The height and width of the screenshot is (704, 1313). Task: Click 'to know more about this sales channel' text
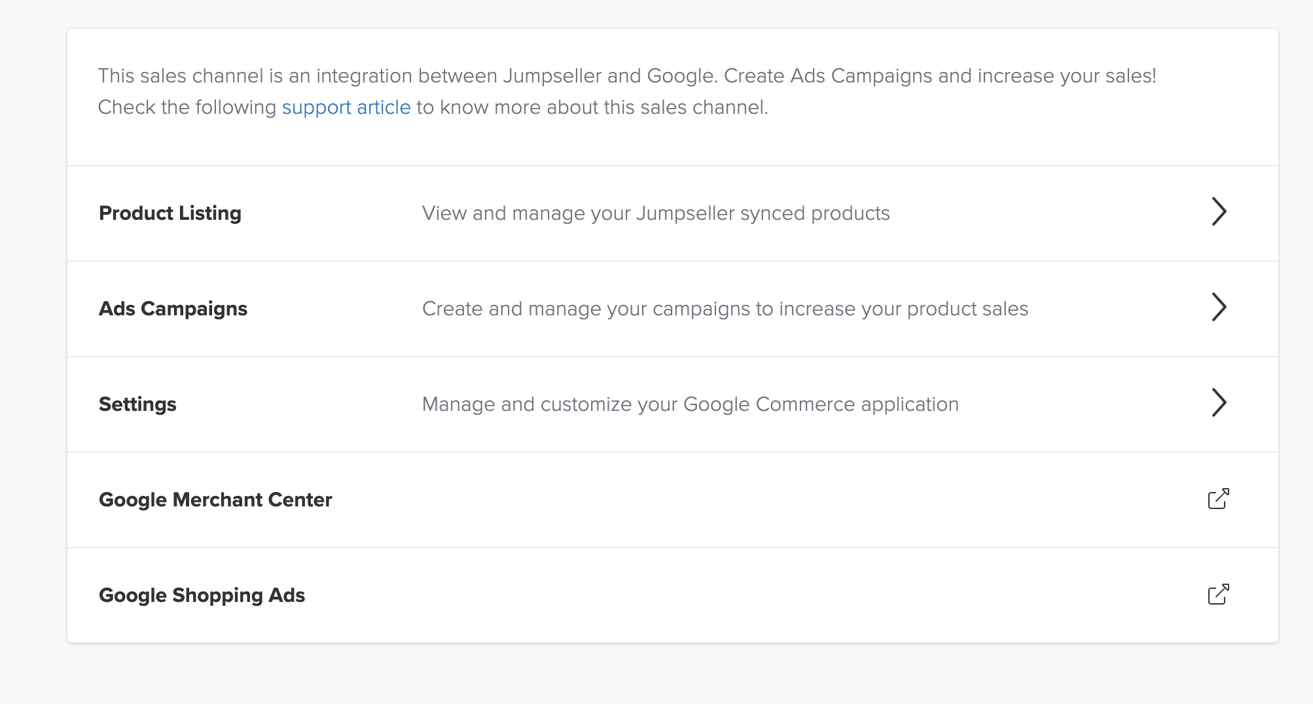tap(592, 107)
